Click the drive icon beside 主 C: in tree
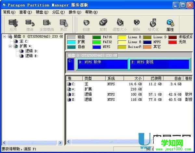195x153 pixels. click(x=16, y=41)
